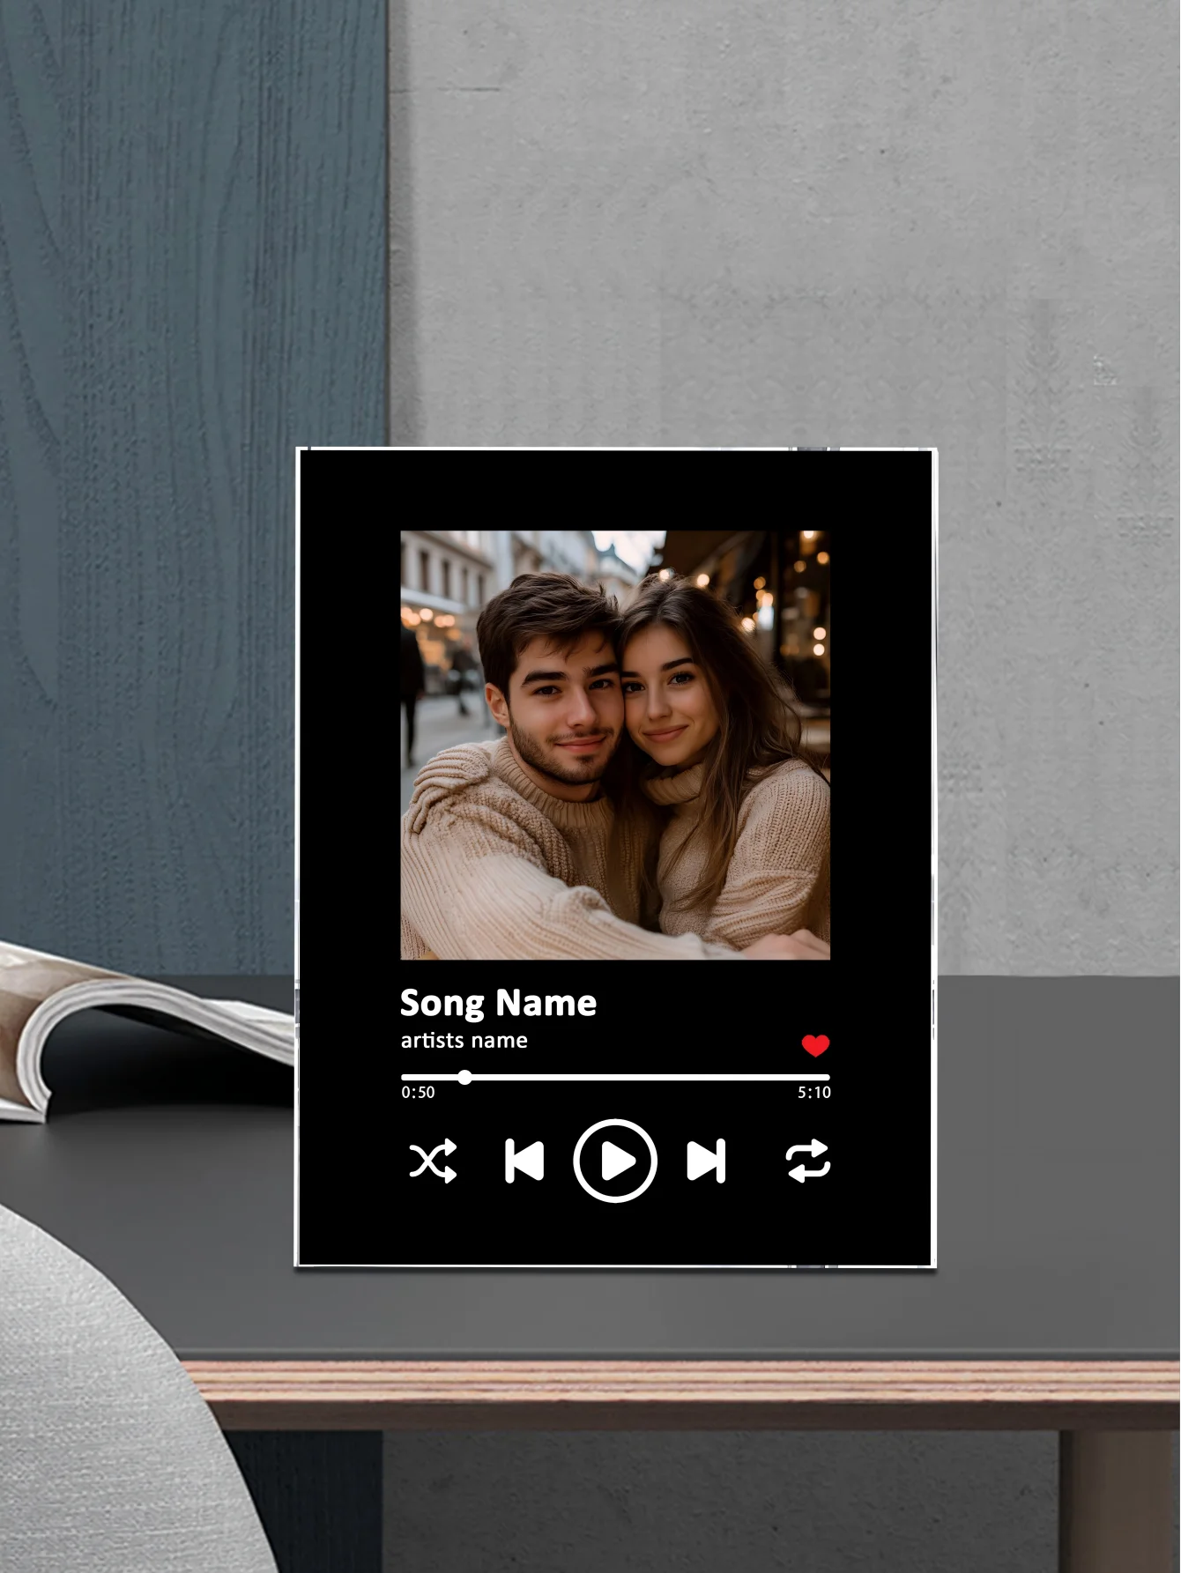Select the "Song Name" title text
Screen dimensions: 1181x1573
[498, 1003]
